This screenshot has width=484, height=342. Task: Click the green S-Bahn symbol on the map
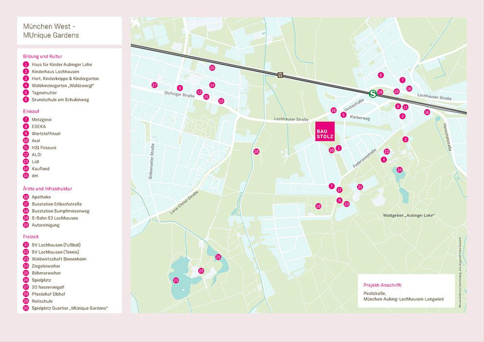click(373, 94)
